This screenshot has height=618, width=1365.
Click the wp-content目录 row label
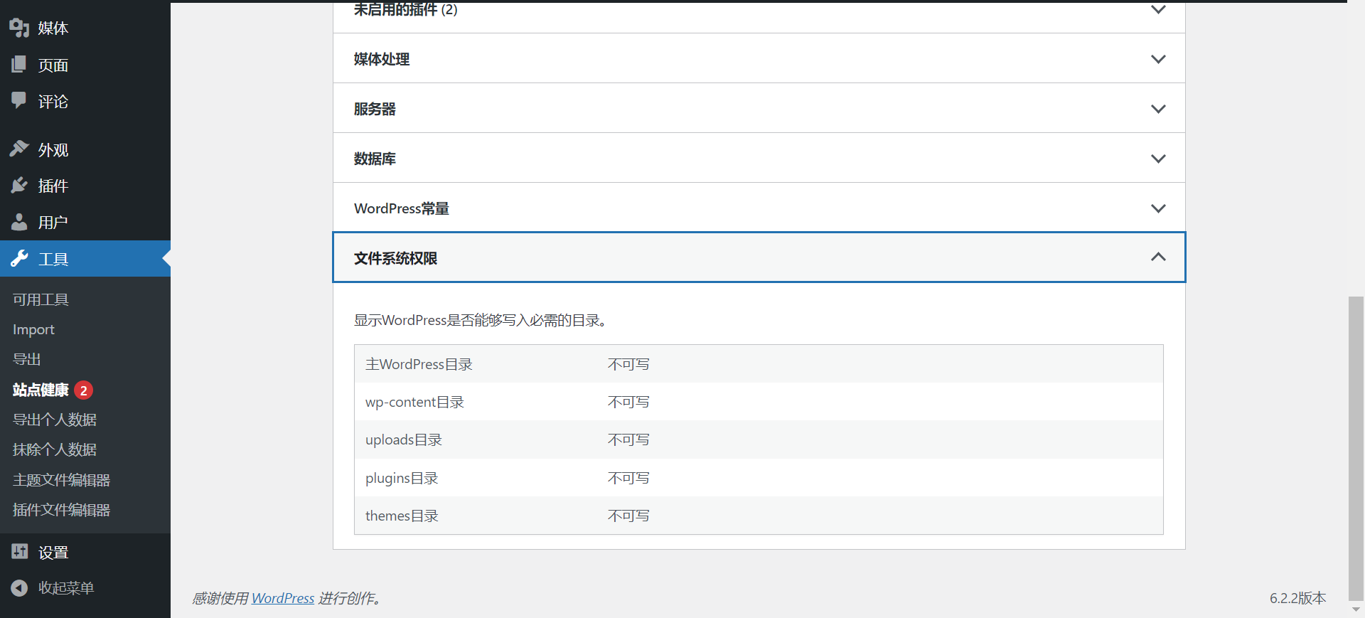(414, 402)
